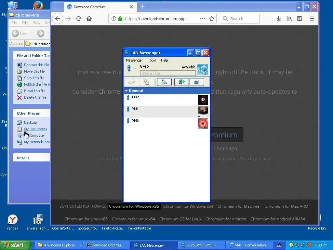Close the Download Chromium tab
333x250 pixels.
point(131,7)
